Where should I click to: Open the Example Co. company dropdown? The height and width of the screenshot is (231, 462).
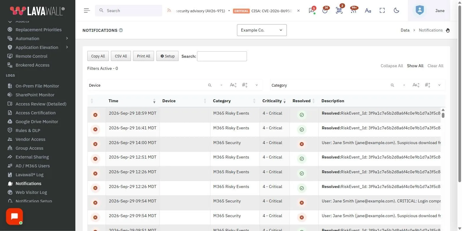tap(262, 30)
